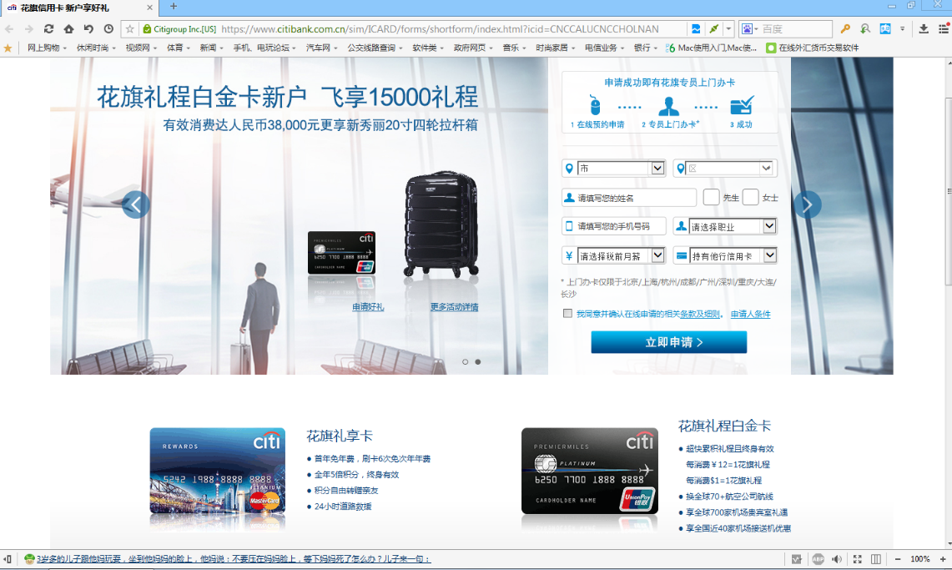Click the blue translate extension icon

[885, 29]
